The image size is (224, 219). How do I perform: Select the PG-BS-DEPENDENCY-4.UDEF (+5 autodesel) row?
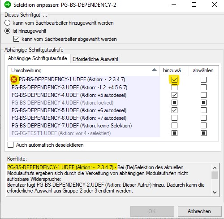(84, 95)
